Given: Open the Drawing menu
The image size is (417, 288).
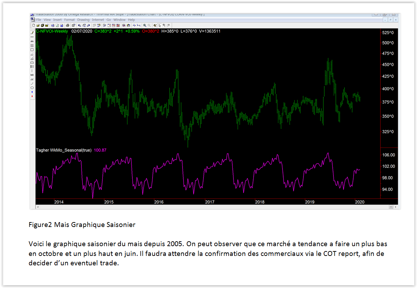Looking at the screenshot, I should 83,20.
